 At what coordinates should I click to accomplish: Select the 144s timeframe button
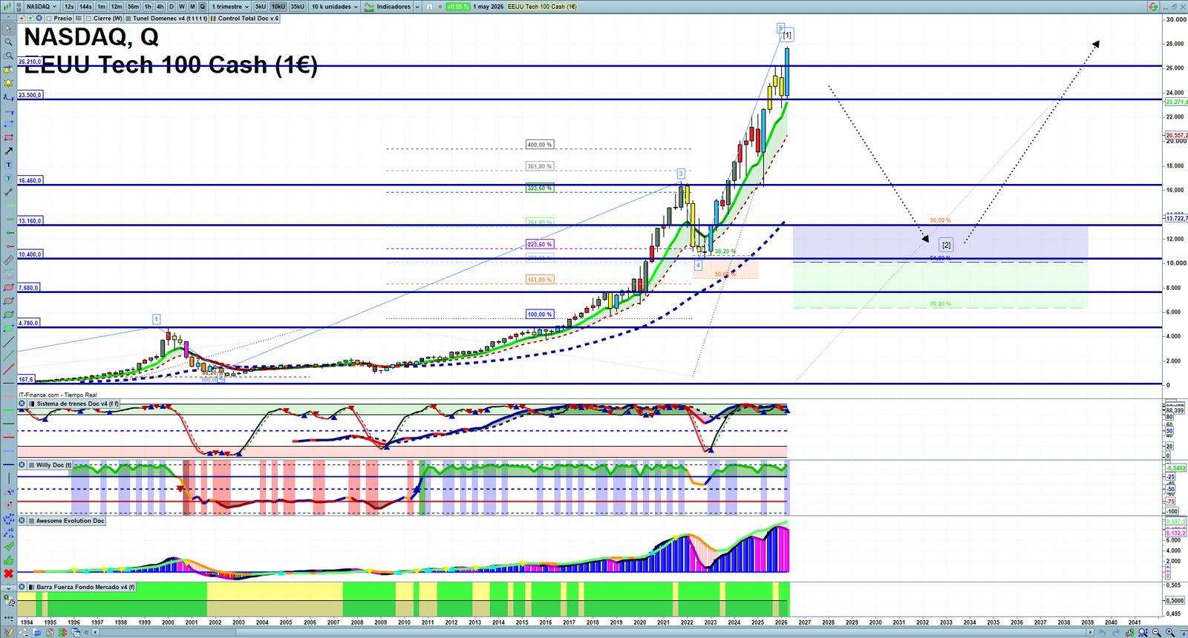click(85, 7)
